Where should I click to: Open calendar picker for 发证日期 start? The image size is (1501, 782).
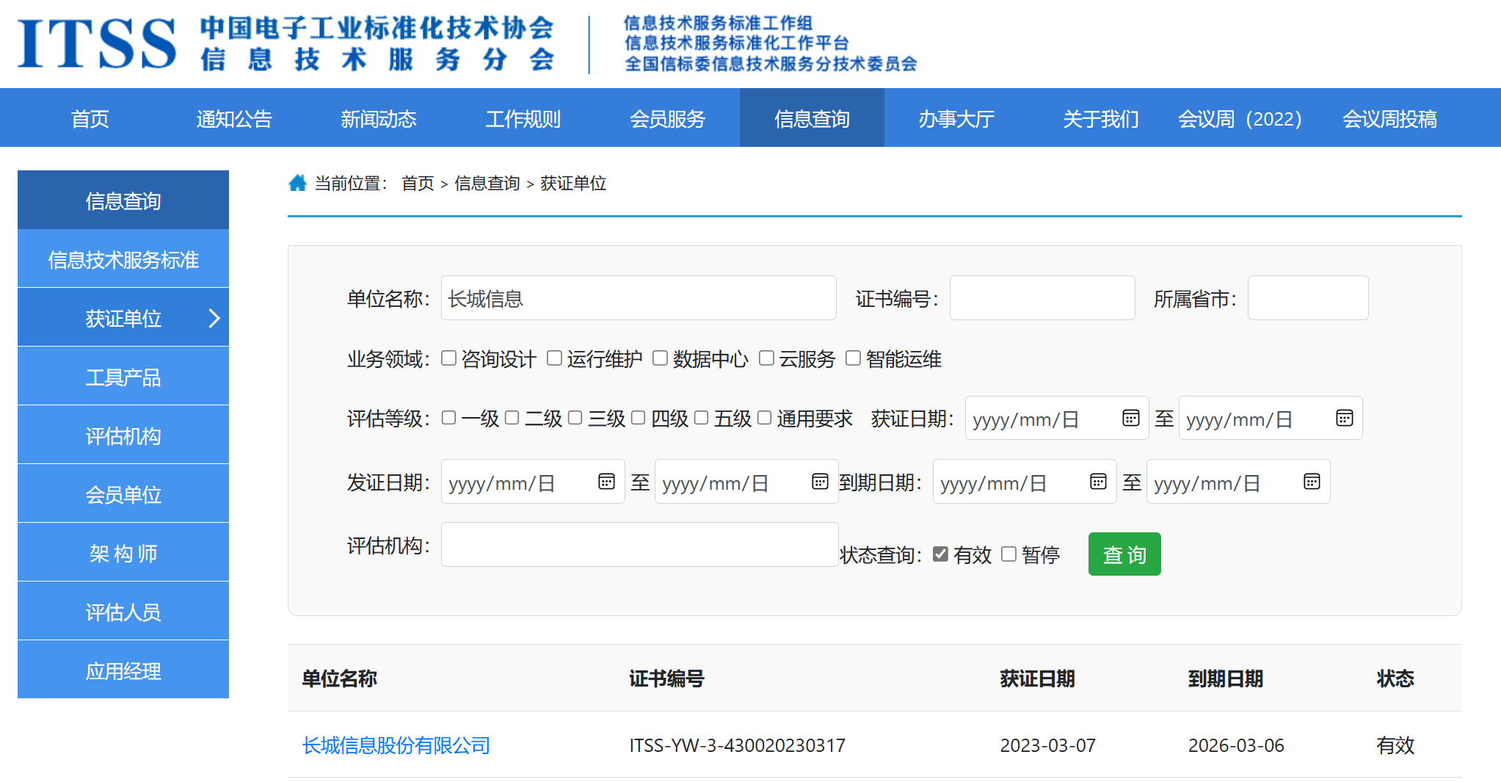[606, 482]
